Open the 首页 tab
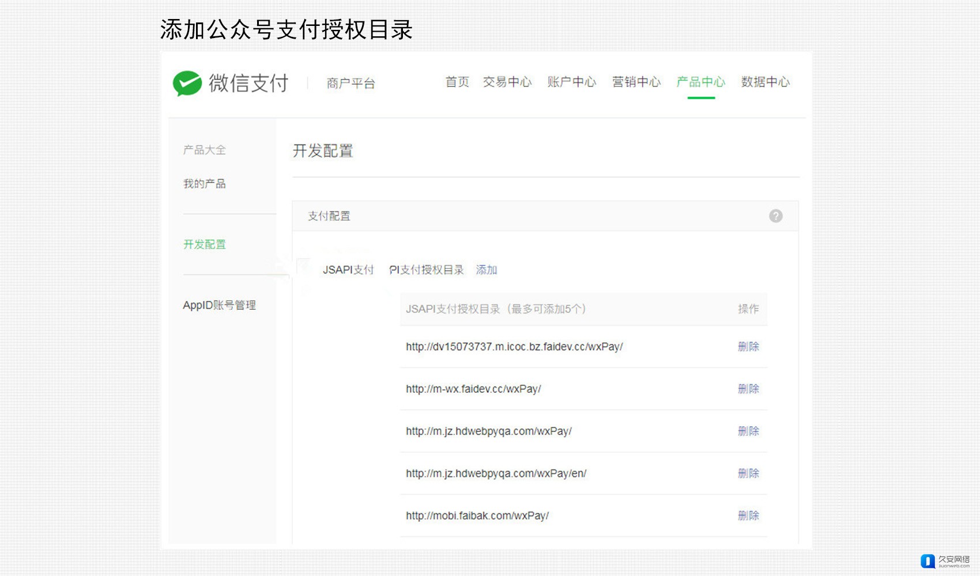 (457, 82)
